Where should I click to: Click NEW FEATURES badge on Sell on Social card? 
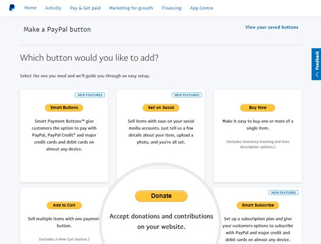(x=187, y=95)
